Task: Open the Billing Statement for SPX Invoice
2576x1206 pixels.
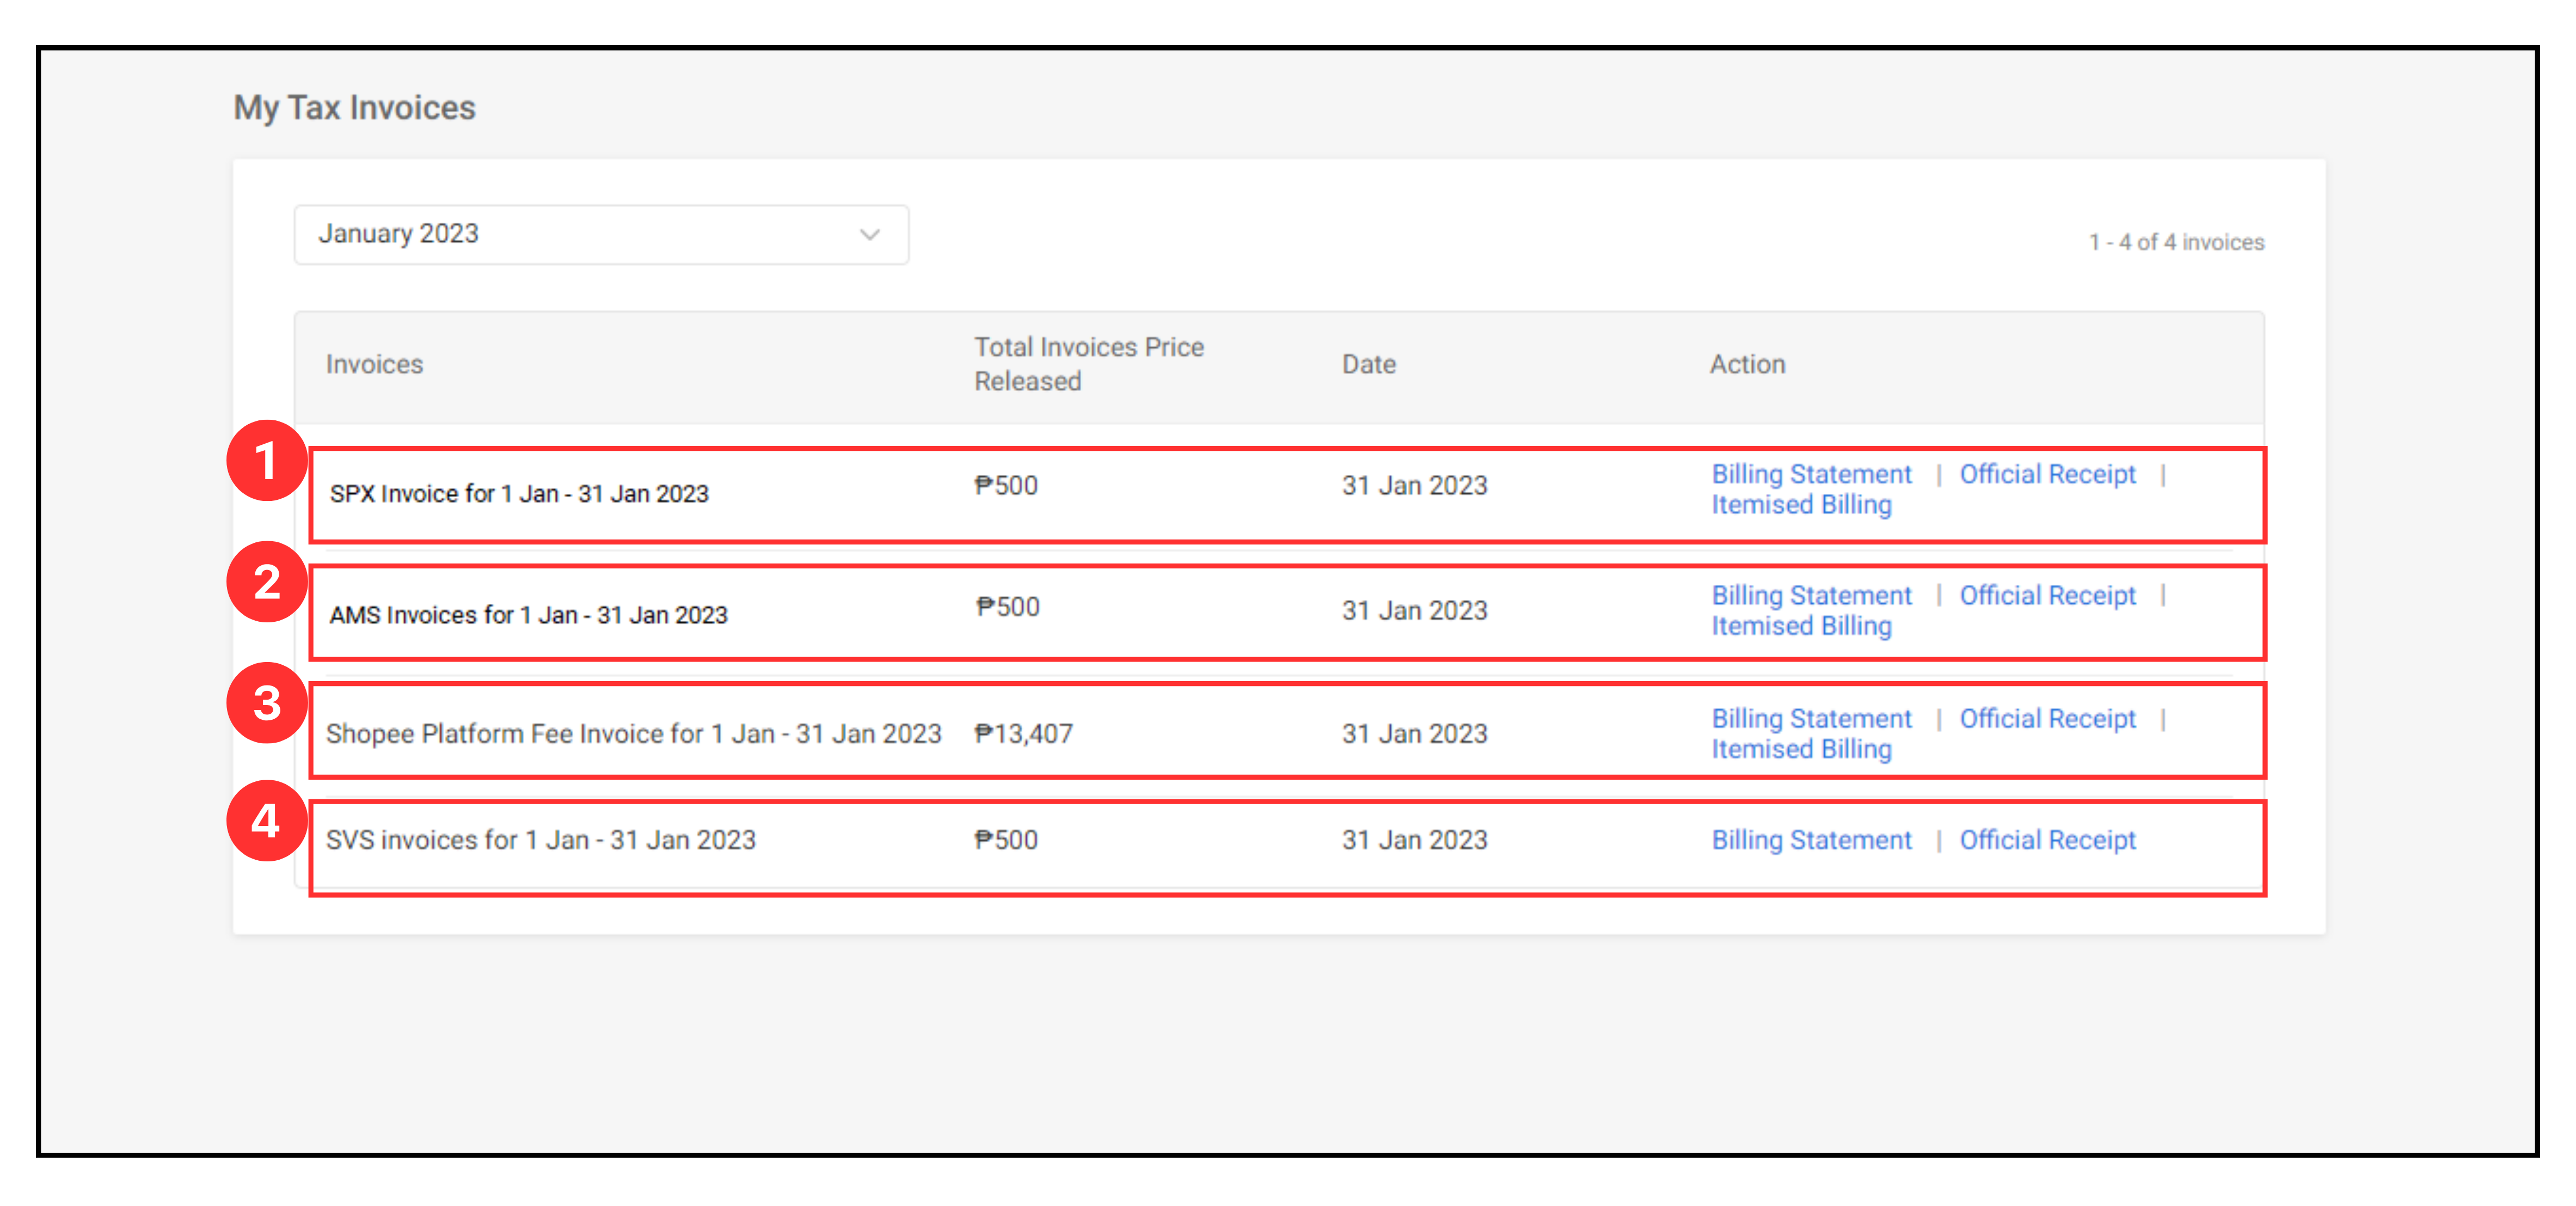Action: (1811, 473)
